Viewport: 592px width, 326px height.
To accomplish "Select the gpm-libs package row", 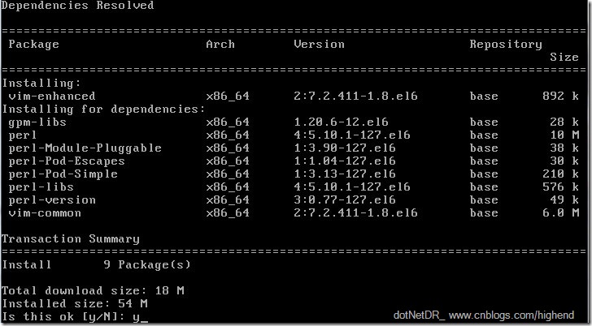I will 294,122.
